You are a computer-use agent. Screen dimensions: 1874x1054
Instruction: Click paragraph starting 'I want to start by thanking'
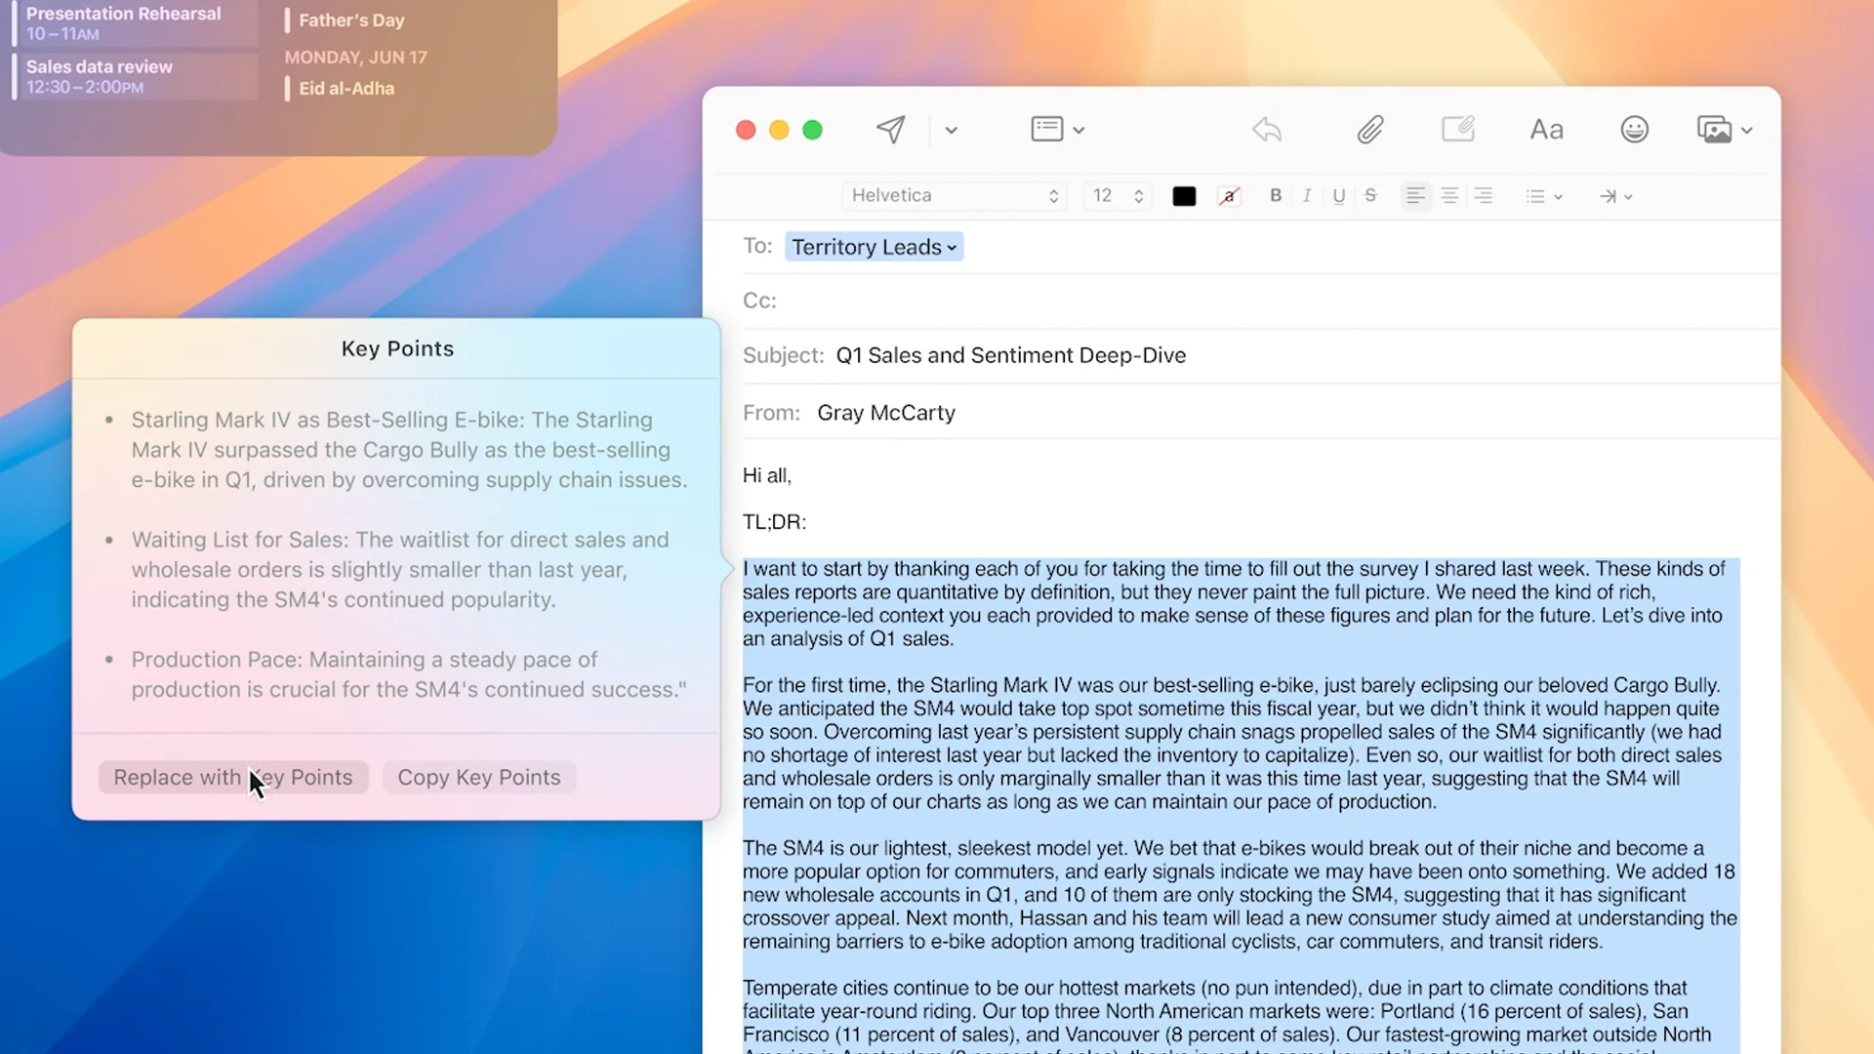coord(1234,604)
